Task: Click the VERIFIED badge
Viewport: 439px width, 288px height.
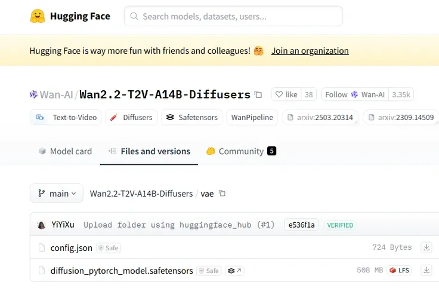Action: coord(340,225)
